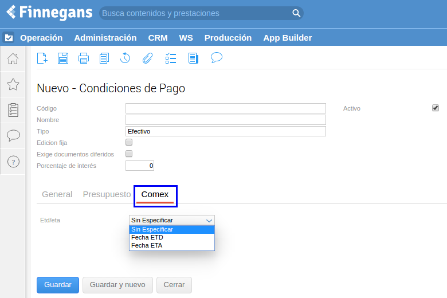Click the history clock arrow icon

[125, 58]
